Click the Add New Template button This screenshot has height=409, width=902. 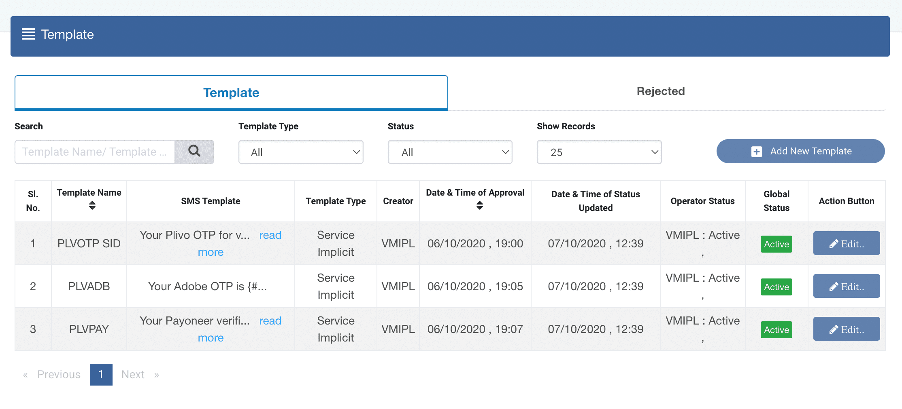(x=800, y=151)
